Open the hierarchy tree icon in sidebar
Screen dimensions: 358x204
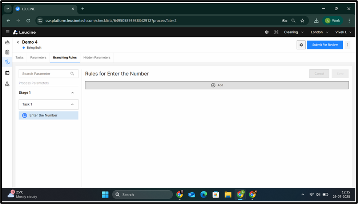(7, 84)
